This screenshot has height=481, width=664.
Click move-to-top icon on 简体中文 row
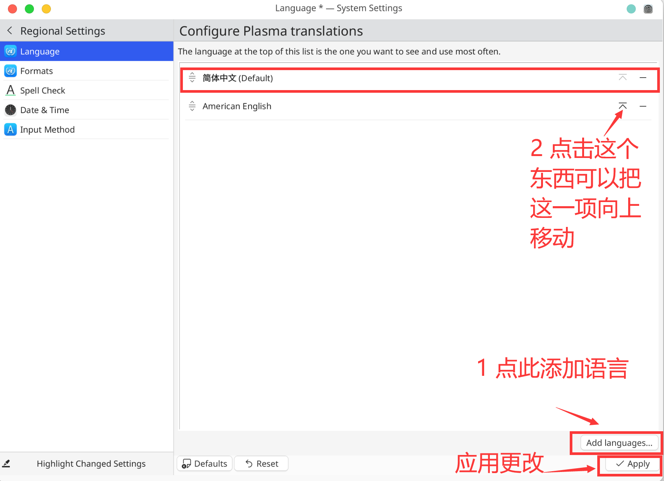[x=623, y=78]
